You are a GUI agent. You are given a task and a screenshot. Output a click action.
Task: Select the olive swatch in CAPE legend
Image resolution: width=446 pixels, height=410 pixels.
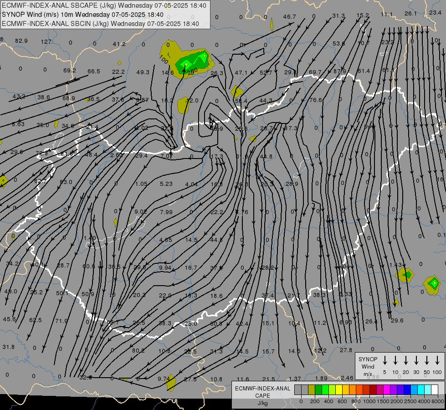coord(312,389)
